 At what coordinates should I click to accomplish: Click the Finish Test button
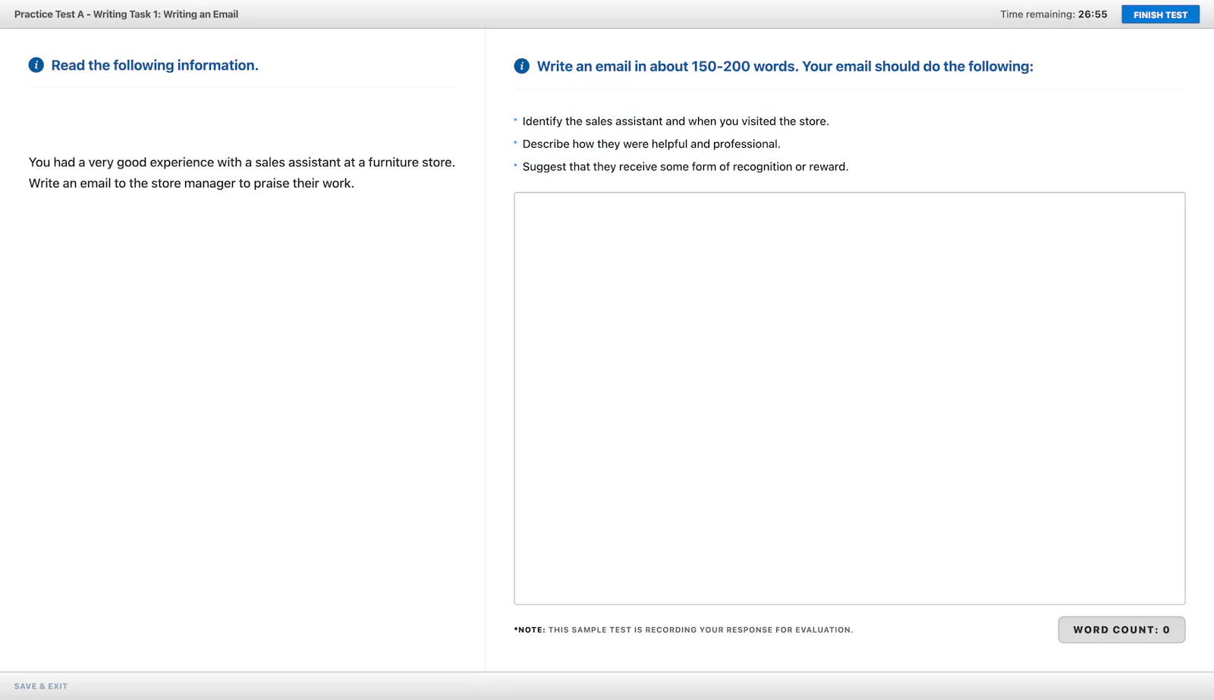tap(1160, 14)
